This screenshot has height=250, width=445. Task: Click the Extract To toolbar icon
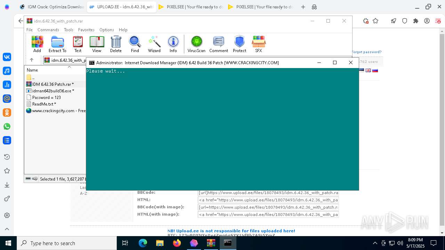(57, 44)
